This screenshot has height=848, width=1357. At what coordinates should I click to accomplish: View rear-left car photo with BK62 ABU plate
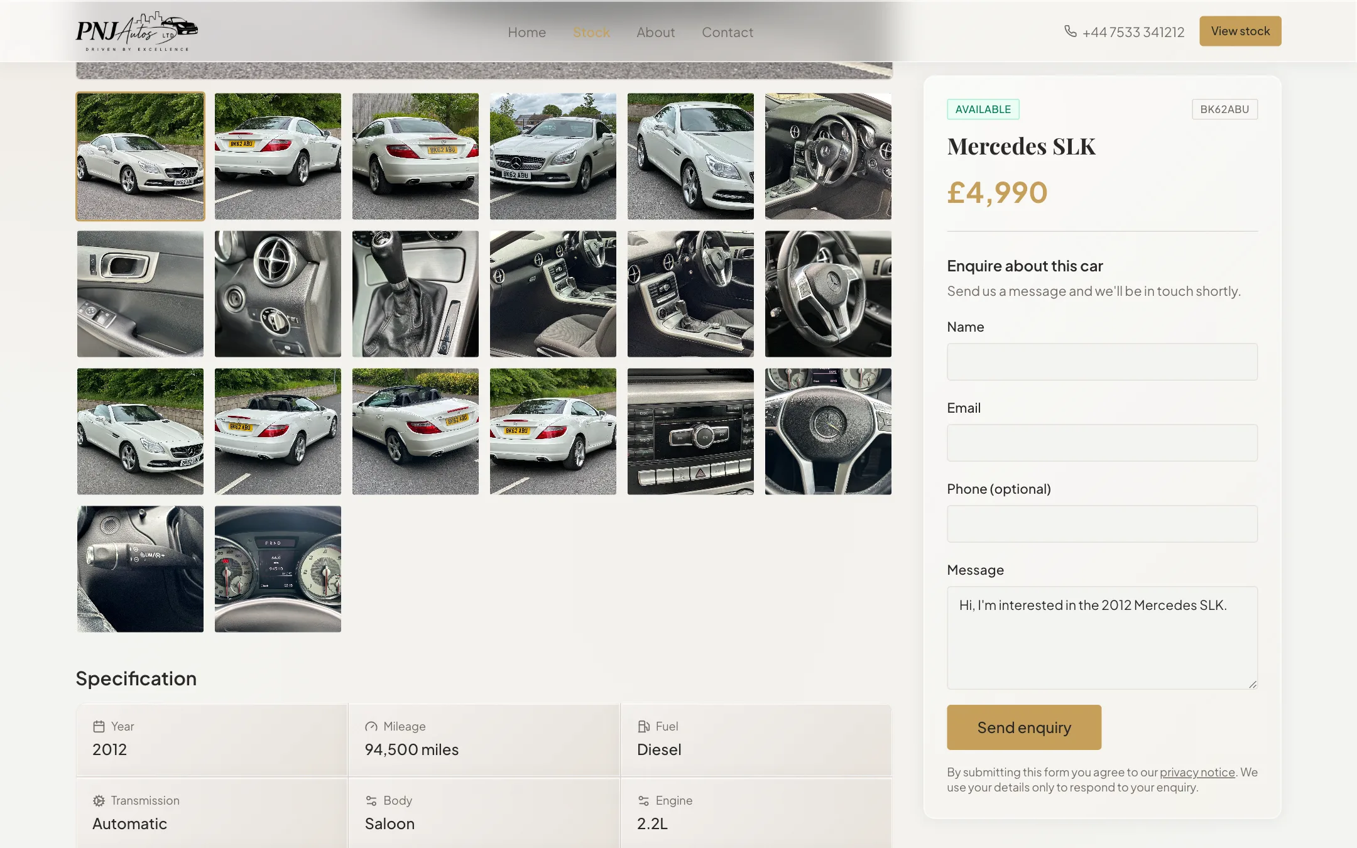[278, 156]
